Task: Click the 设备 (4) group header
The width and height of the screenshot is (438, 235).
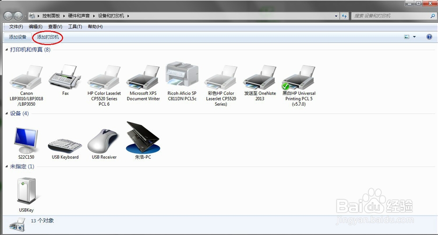Action: click(19, 113)
